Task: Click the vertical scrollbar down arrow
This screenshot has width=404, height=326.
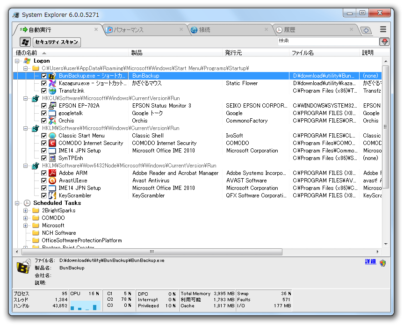Action: pyautogui.click(x=386, y=244)
